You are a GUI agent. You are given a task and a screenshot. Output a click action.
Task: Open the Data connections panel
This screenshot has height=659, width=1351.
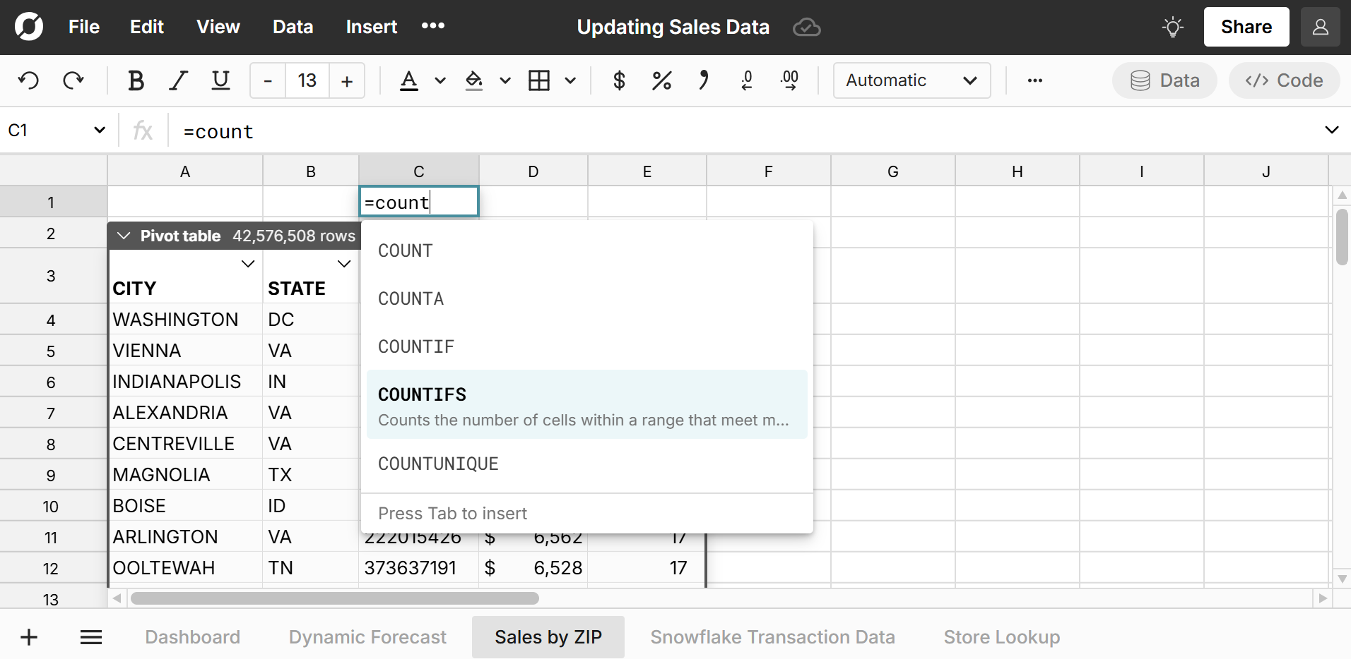pyautogui.click(x=1163, y=80)
